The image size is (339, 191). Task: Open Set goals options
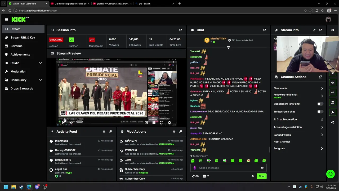click(298, 148)
